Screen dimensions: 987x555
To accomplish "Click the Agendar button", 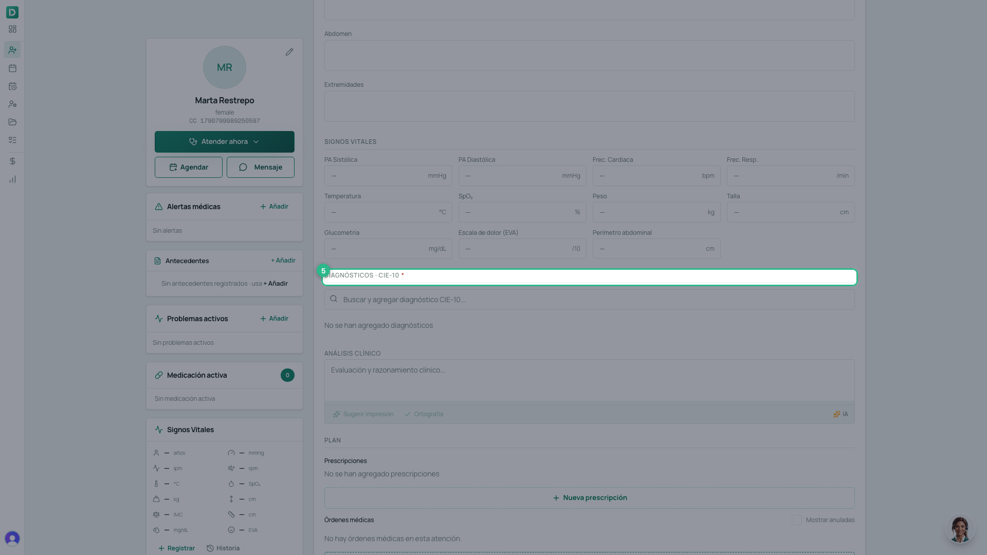I will pos(189,168).
